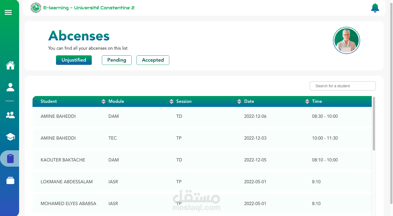This screenshot has width=393, height=216.
Task: Open the user profile avatar photo
Action: point(347,40)
